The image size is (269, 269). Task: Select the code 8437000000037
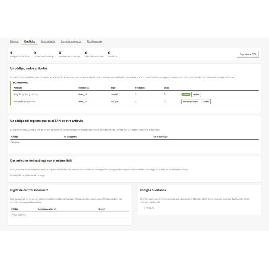21,83
